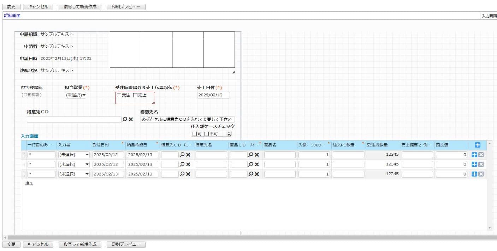Click the blue plus icon in table header

tap(477, 145)
